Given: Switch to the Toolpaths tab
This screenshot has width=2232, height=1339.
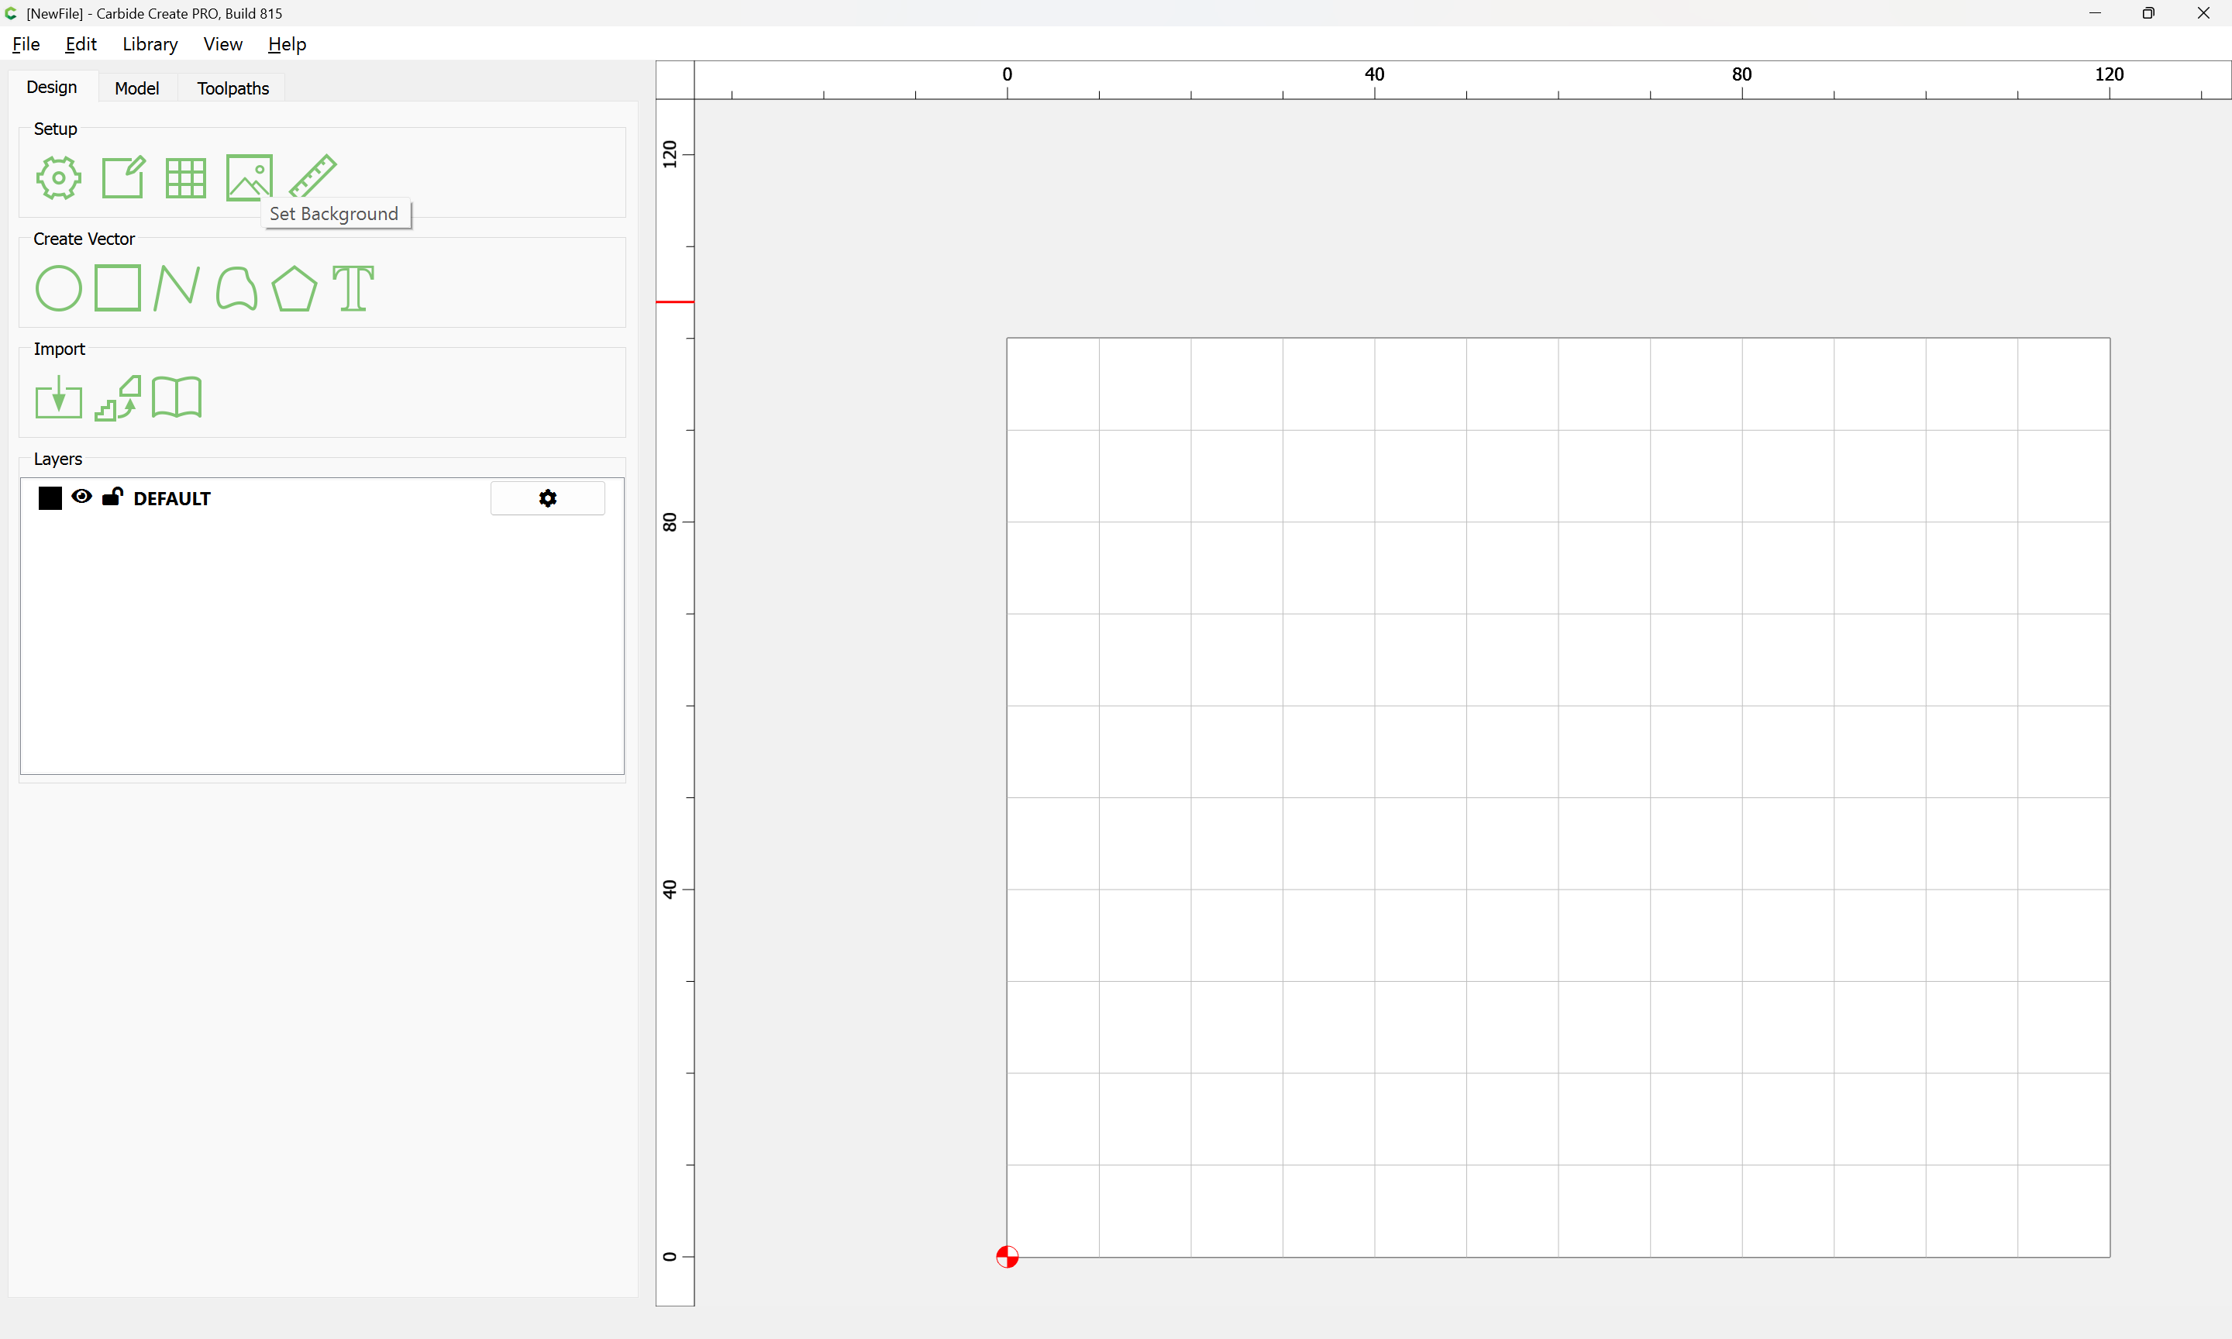Looking at the screenshot, I should [232, 88].
